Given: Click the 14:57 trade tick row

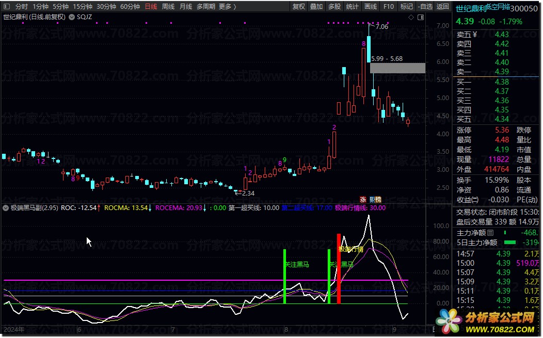Looking at the screenshot, I should [x=497, y=254].
